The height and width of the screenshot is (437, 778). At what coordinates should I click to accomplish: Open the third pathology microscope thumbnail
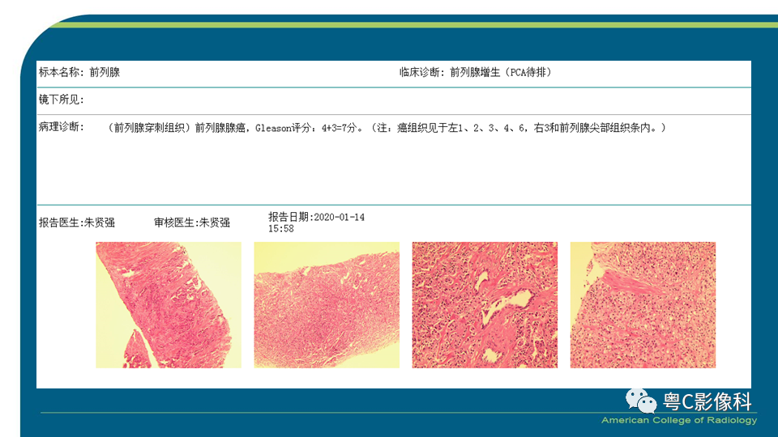[485, 305]
